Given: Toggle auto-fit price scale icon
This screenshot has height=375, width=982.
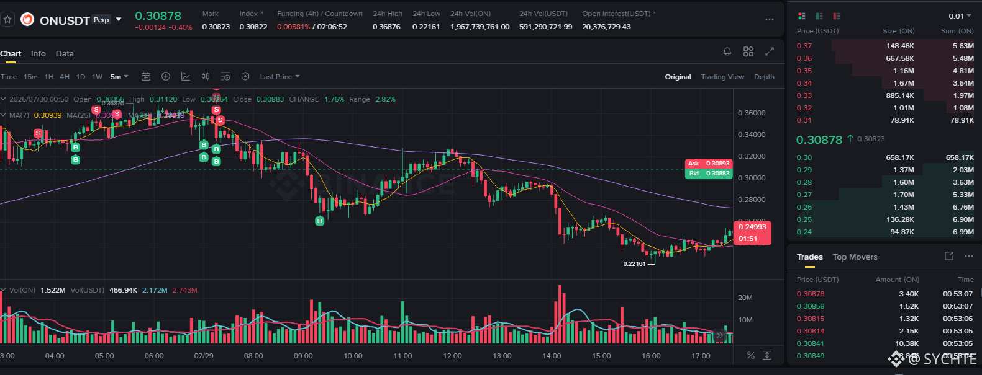Looking at the screenshot, I should [767, 355].
